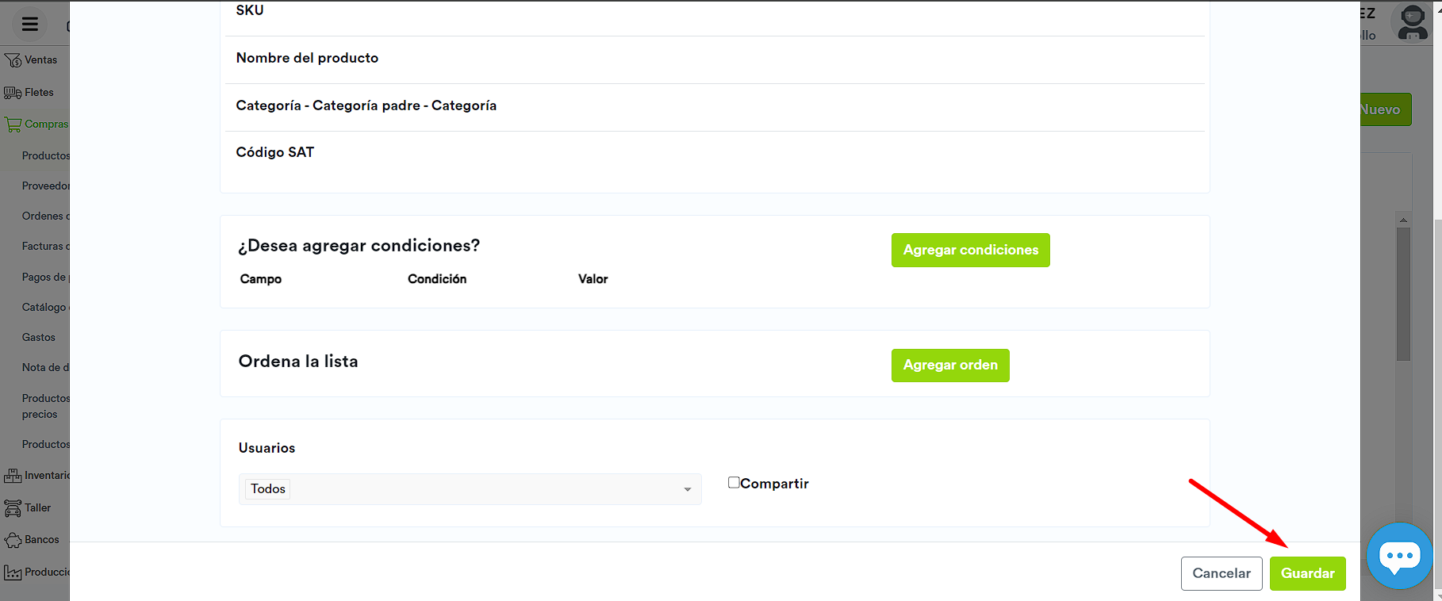Save with the Guardar button
Screen dimensions: 1442x601
coord(1307,573)
